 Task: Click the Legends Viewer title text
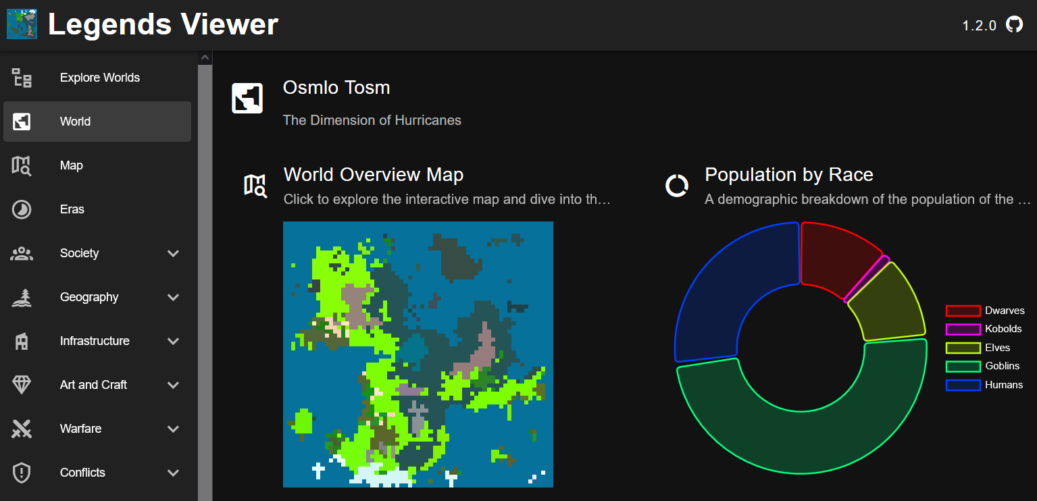point(163,25)
